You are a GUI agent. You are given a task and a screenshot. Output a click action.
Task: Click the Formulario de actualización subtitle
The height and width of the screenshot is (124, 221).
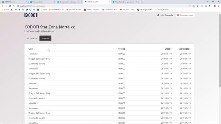coord(40,31)
